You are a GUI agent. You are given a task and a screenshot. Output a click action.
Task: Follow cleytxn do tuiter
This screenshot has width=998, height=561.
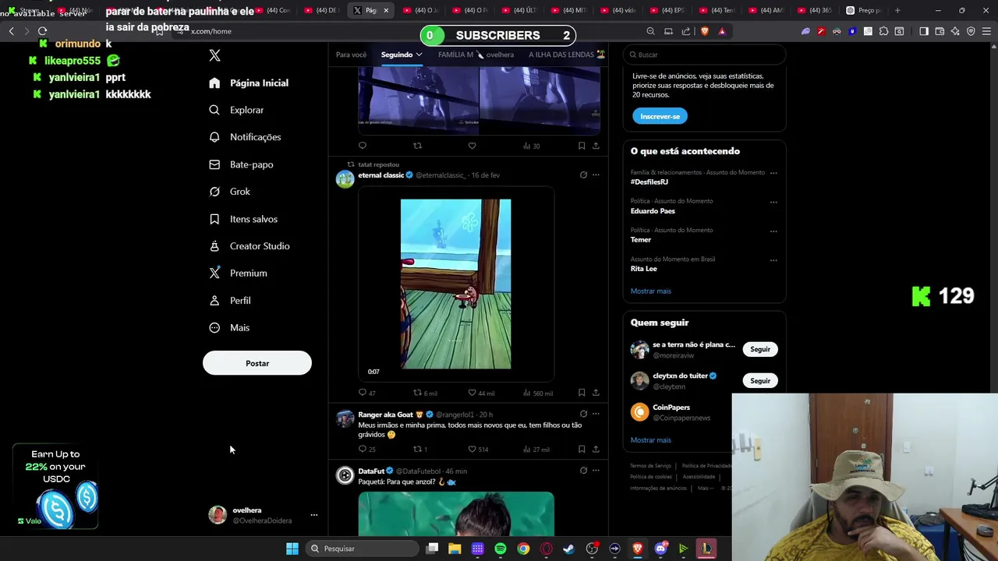pyautogui.click(x=760, y=381)
